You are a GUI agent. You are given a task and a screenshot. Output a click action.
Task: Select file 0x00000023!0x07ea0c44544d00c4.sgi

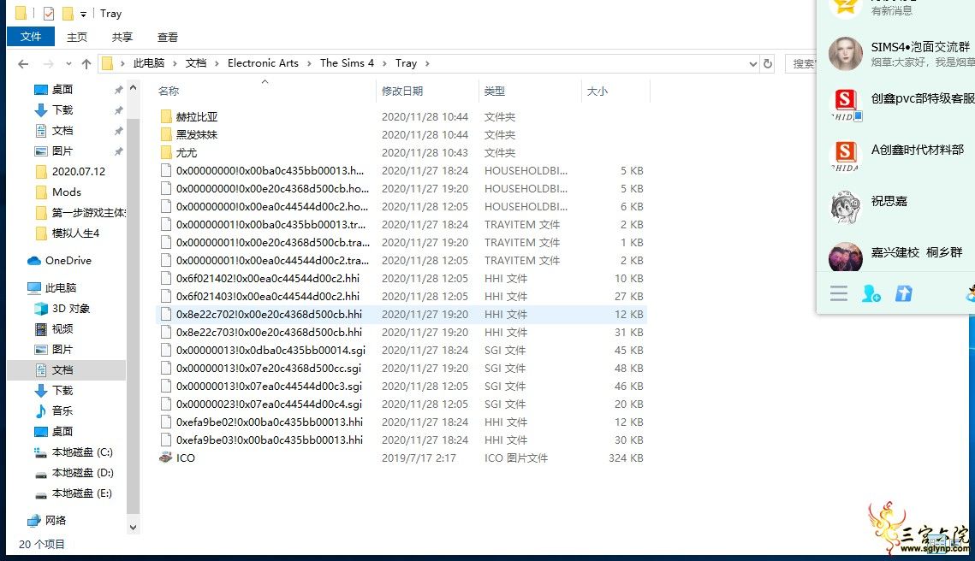coord(269,405)
